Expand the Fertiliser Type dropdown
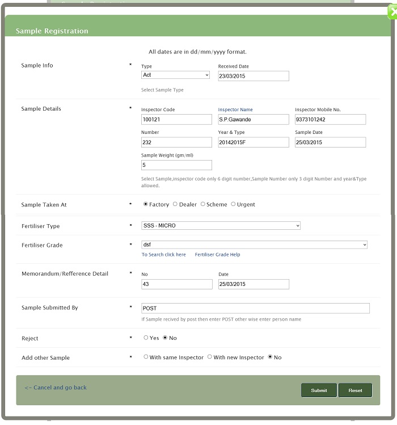This screenshot has width=397, height=425. pos(221,226)
